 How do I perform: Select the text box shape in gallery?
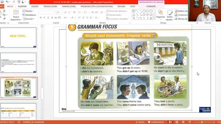[x=134, y=11]
